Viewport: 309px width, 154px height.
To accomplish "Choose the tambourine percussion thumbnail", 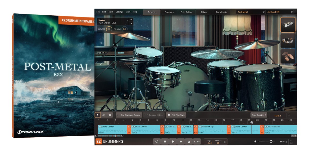I will click(x=288, y=40).
